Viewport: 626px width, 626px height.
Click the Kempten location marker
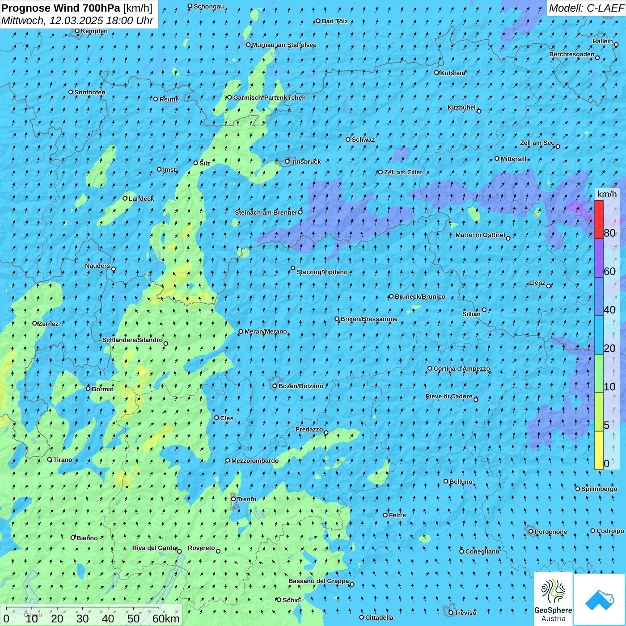click(77, 31)
